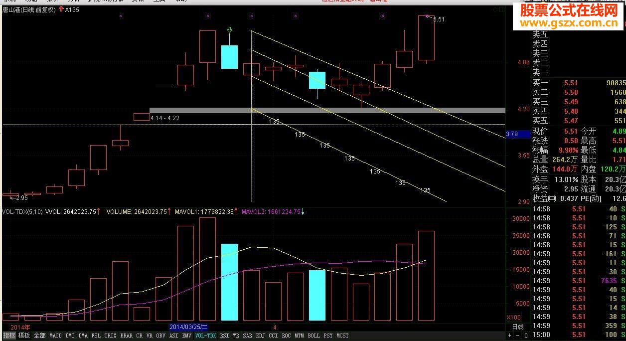Switch to the CR indicator

[x=139, y=336]
